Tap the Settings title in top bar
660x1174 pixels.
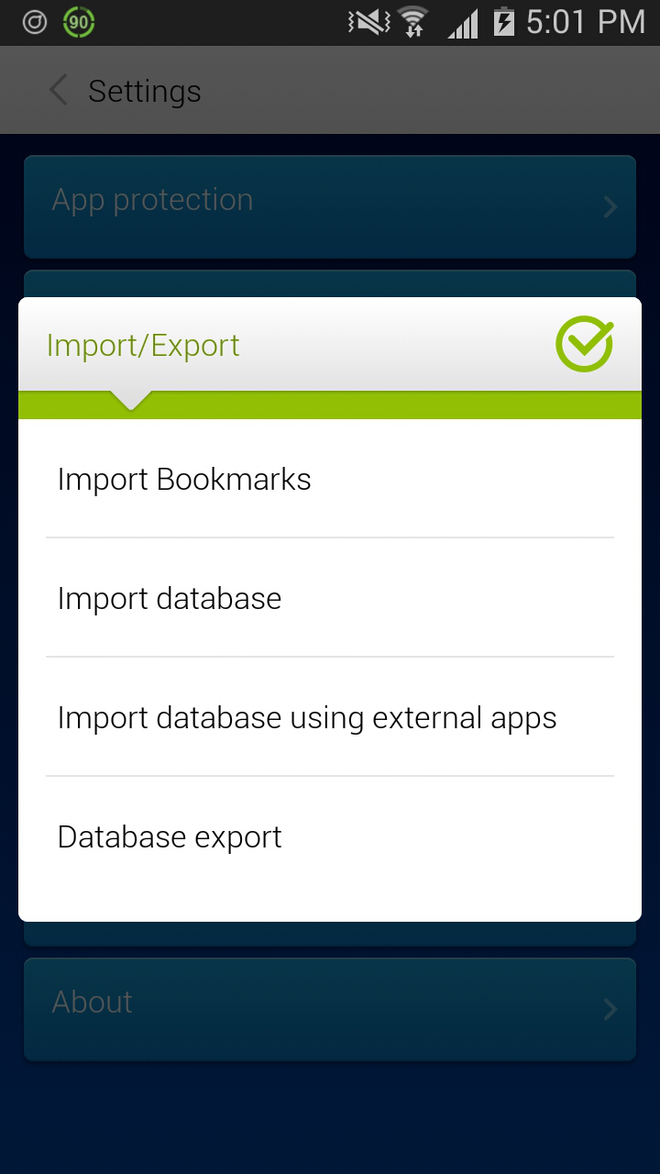click(x=145, y=91)
